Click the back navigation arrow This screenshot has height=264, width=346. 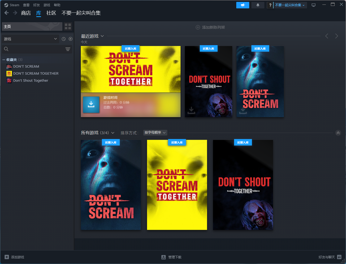coord(6,13)
